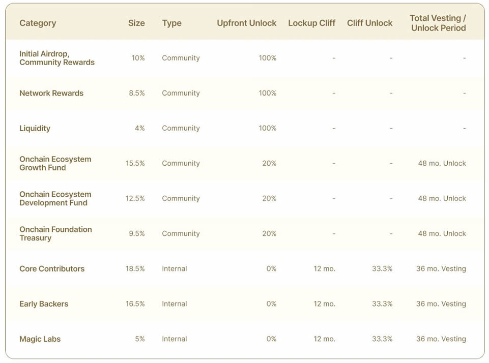This screenshot has height=363, width=489.
Task: Click the 18.5% size for Core Contributors
Action: [x=135, y=268]
